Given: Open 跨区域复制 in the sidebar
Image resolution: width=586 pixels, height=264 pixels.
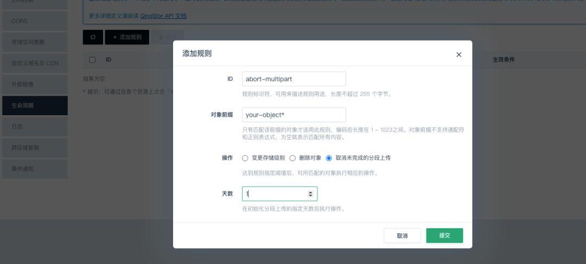Looking at the screenshot, I should [x=35, y=148].
